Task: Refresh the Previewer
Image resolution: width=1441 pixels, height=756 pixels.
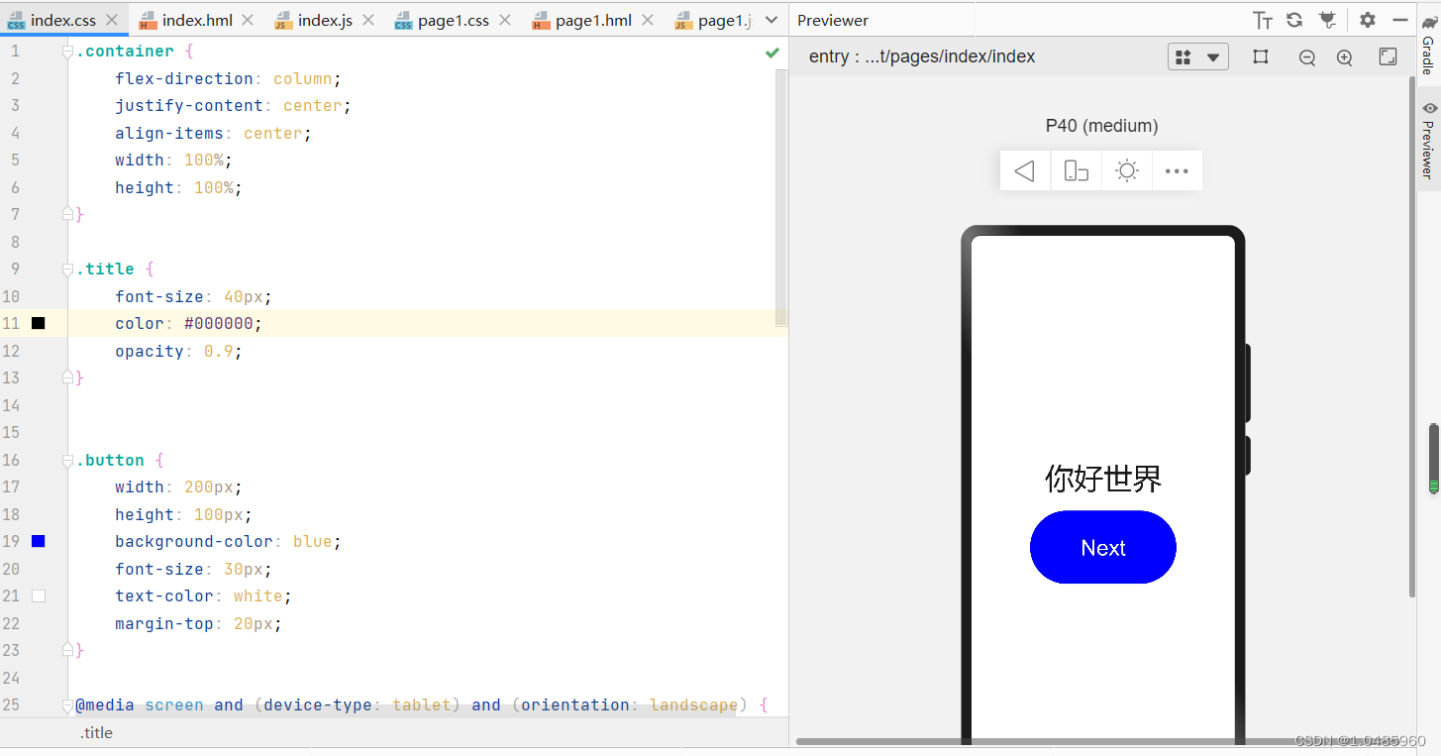Action: point(1294,20)
